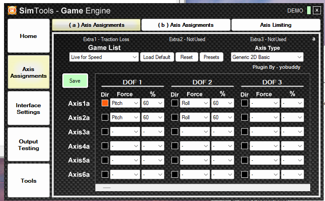Save the axis assignments

tap(75, 81)
